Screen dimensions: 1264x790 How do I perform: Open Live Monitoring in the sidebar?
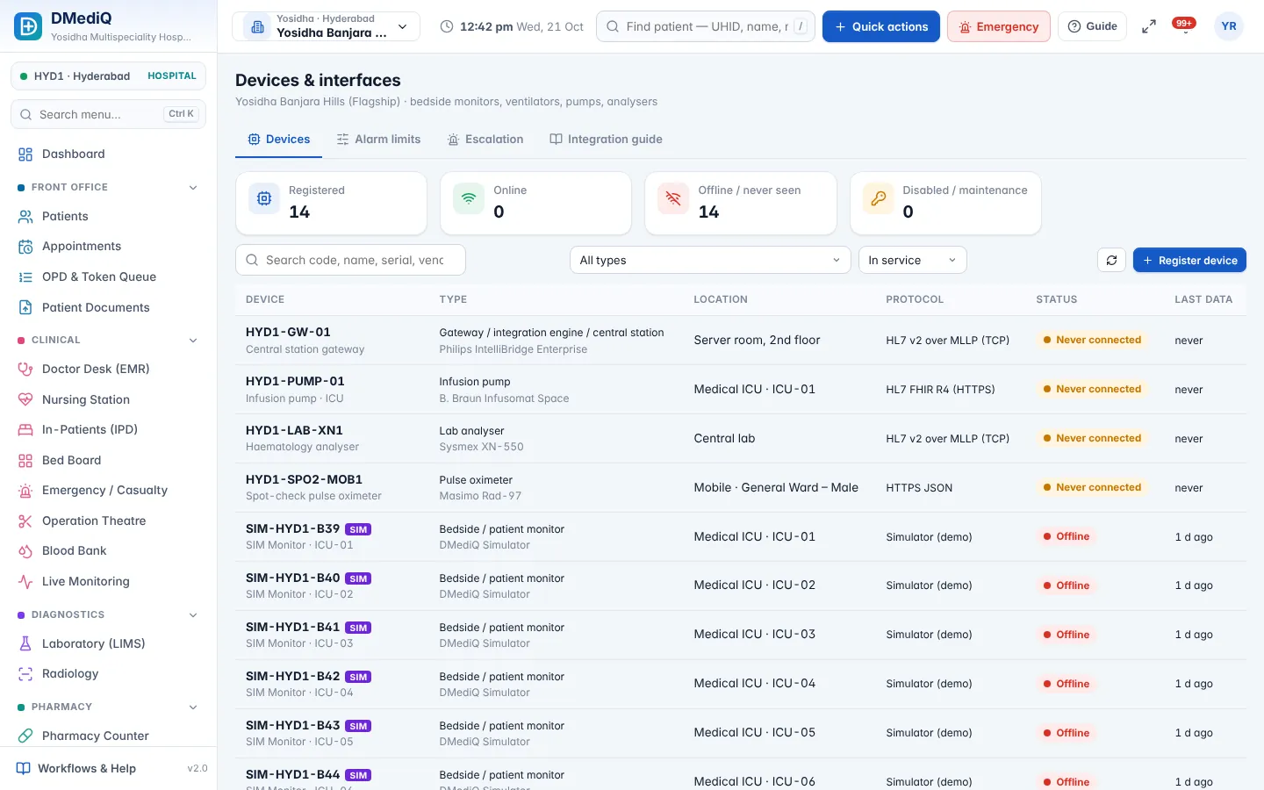[x=109, y=581]
